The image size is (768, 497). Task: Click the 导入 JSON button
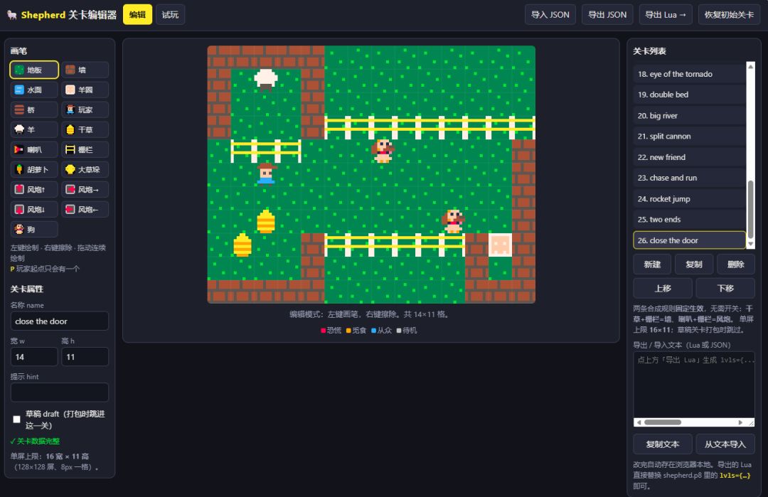click(x=550, y=15)
